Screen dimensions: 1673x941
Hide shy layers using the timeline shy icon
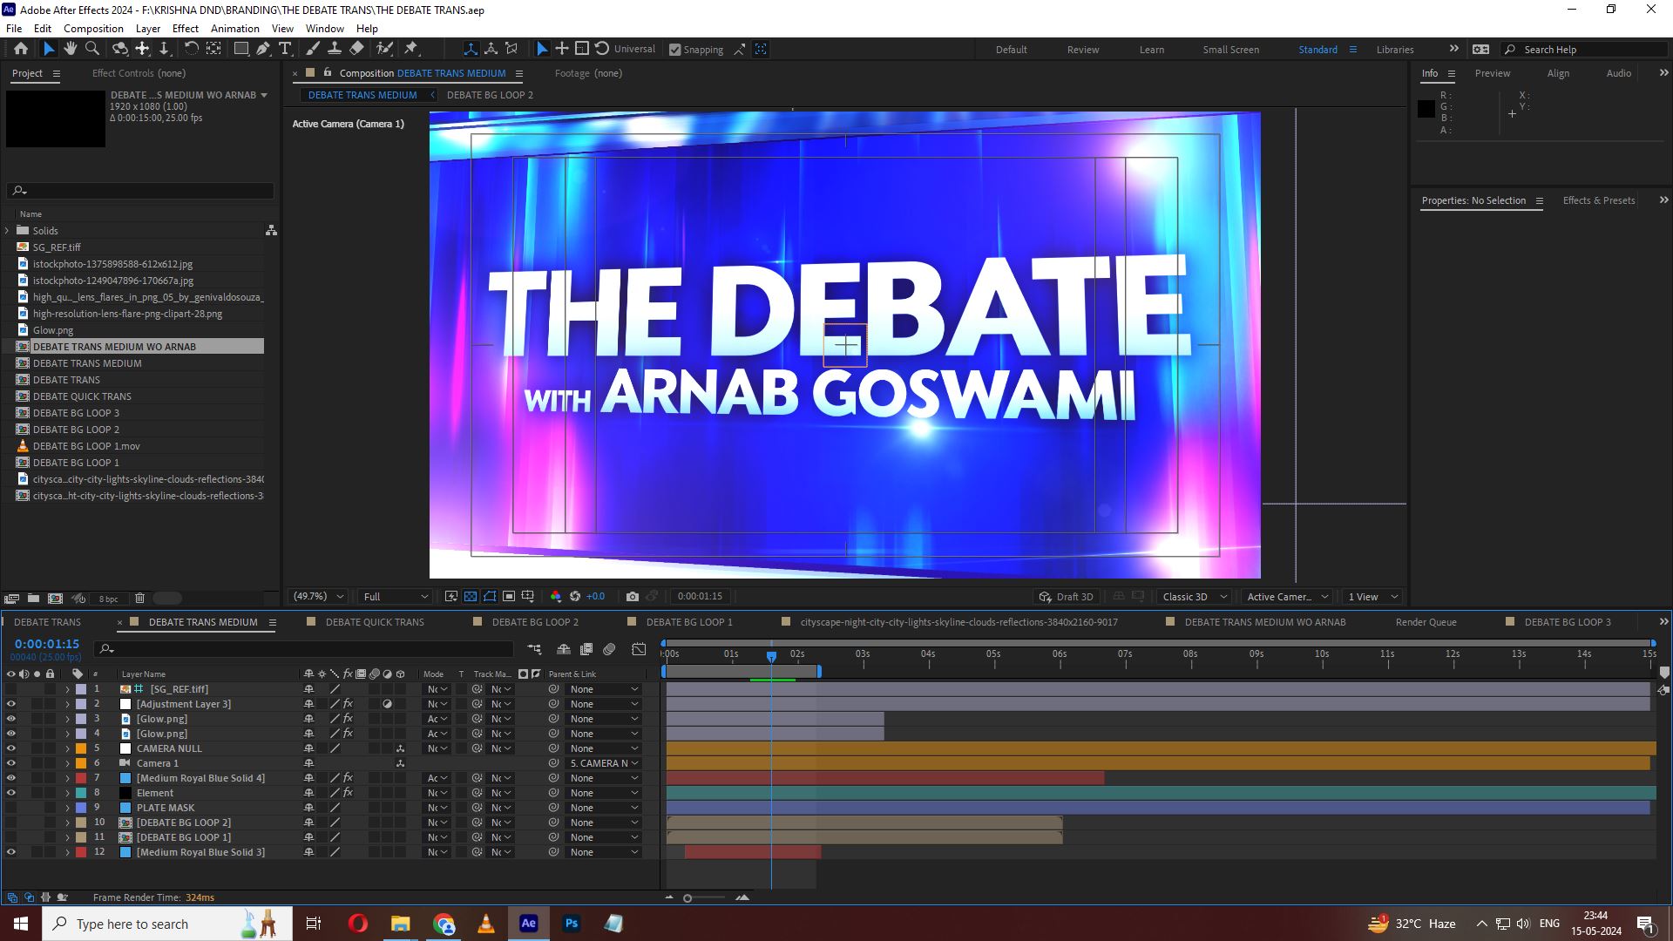[564, 649]
